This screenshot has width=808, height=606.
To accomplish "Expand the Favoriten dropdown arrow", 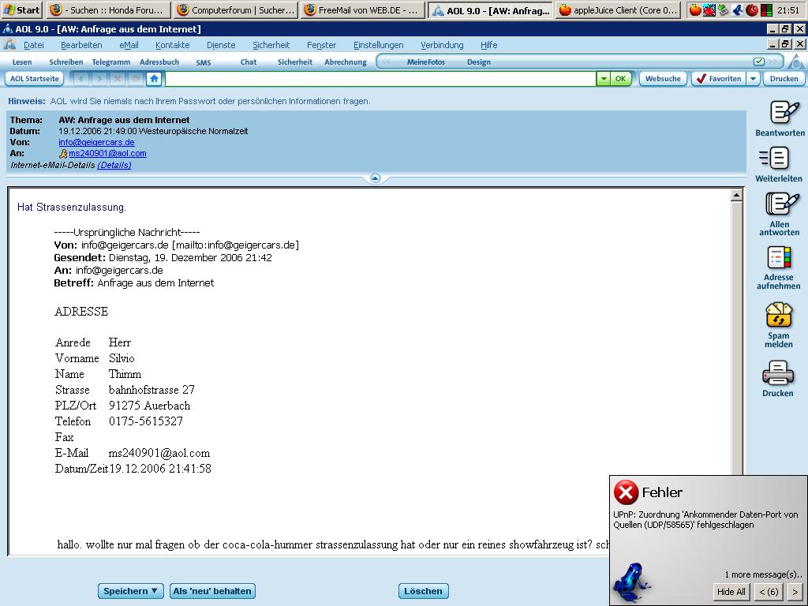I will pos(754,79).
